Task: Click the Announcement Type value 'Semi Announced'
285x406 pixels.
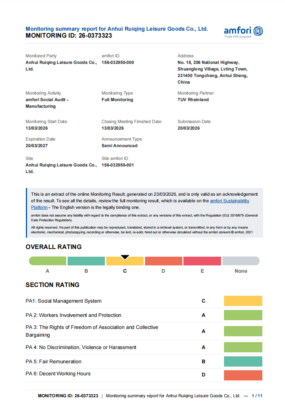Action: click(119, 146)
